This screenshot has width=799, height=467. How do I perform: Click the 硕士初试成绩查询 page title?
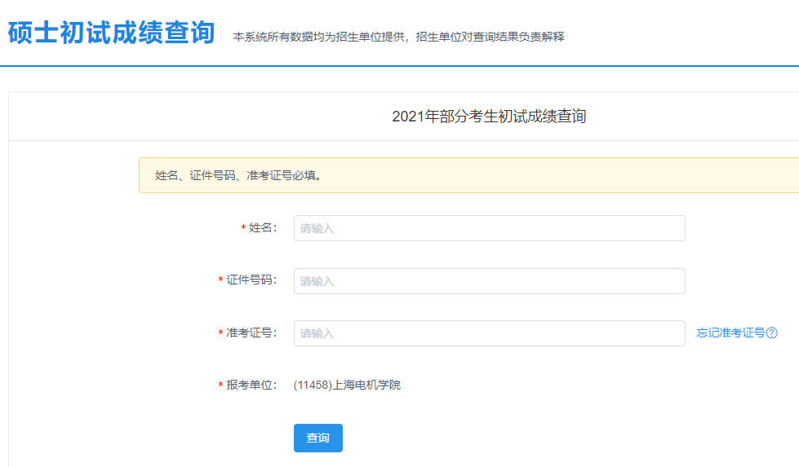(x=111, y=33)
